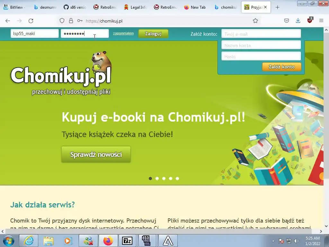Open Windows Media Player on taskbar
This screenshot has height=247, width=329.
(x=68, y=241)
